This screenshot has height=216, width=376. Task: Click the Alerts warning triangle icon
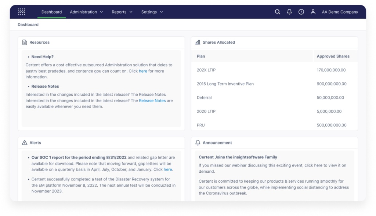pyautogui.click(x=25, y=143)
